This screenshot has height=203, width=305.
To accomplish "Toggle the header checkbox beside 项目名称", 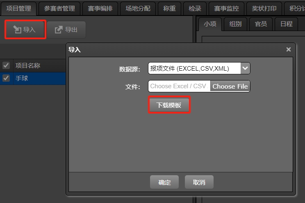I will pos(6,65).
